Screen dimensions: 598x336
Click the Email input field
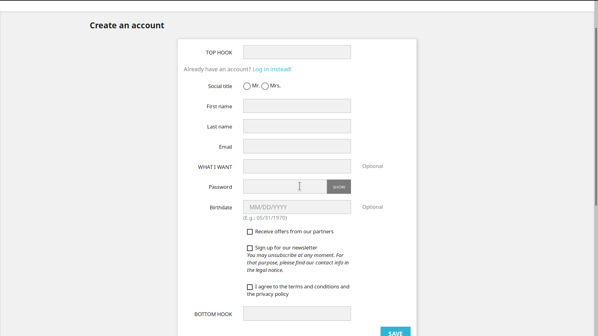297,146
